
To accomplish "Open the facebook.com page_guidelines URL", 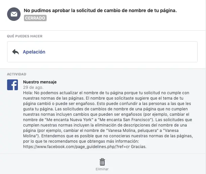I will pos(76,147).
